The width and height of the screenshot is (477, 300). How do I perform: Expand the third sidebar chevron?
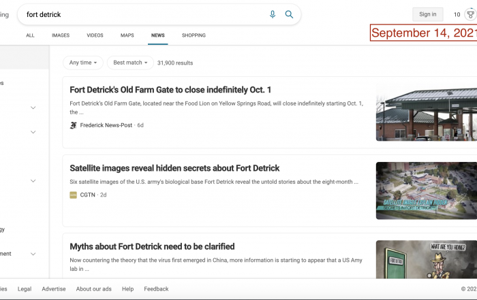(x=33, y=181)
